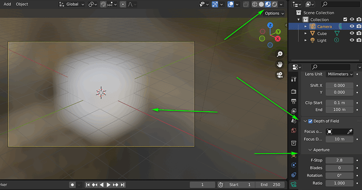Open the Object menu
The width and height of the screenshot is (362, 190).
[22, 4]
